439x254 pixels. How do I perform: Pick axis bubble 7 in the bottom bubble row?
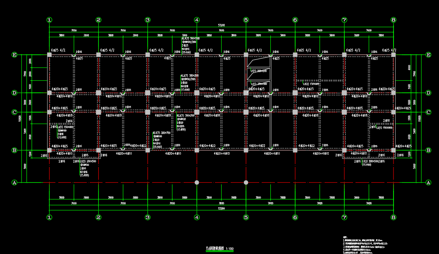point(344,217)
